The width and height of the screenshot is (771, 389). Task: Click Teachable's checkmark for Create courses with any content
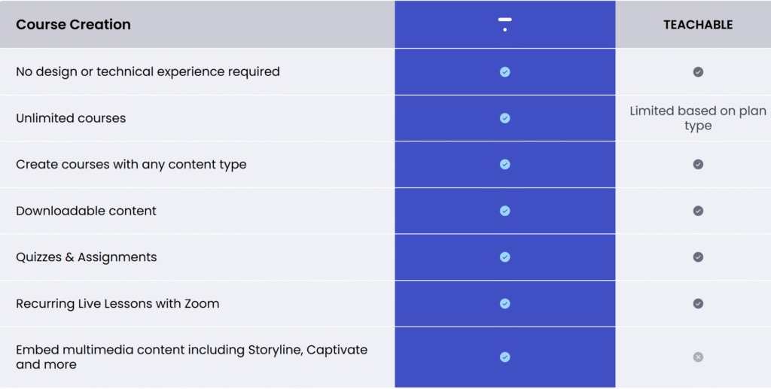[698, 165]
